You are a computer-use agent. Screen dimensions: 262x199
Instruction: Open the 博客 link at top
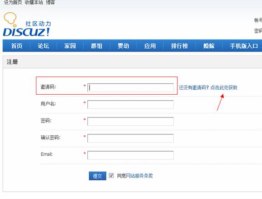tap(50, 2)
